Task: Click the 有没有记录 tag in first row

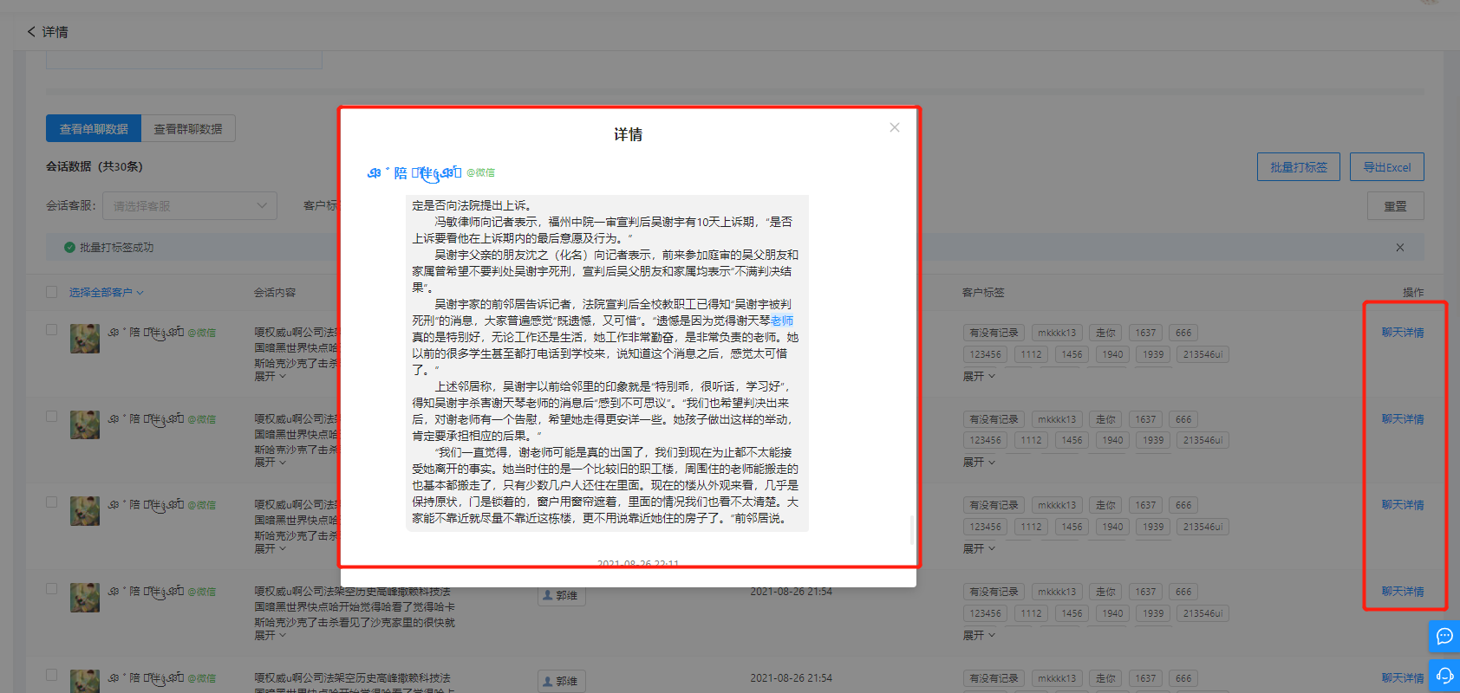Action: tap(994, 333)
